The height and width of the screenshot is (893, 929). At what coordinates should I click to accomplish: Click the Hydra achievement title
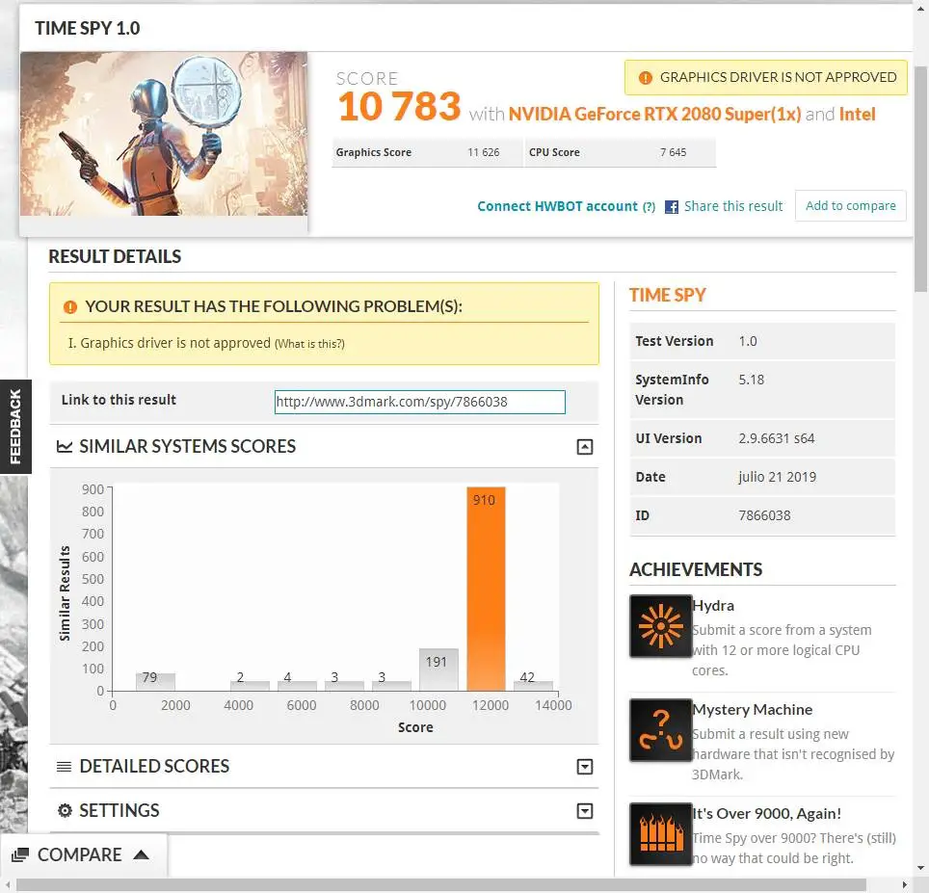pyautogui.click(x=713, y=606)
